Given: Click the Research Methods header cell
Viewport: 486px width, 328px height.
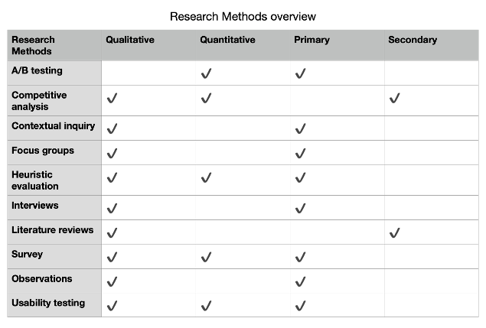Looking at the screenshot, I should click(54, 45).
